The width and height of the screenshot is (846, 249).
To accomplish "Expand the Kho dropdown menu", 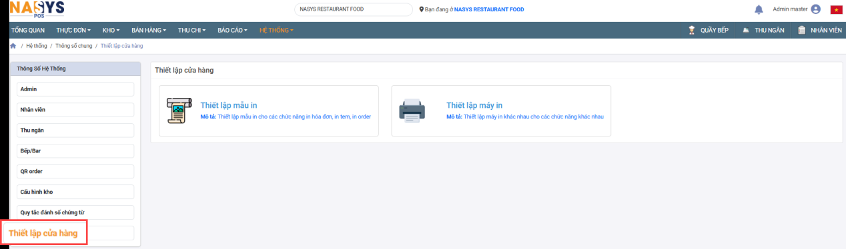I will click(x=111, y=31).
